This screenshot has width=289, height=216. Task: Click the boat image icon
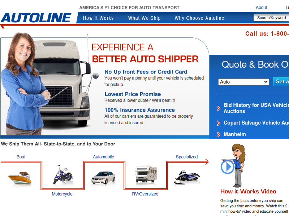(20, 178)
